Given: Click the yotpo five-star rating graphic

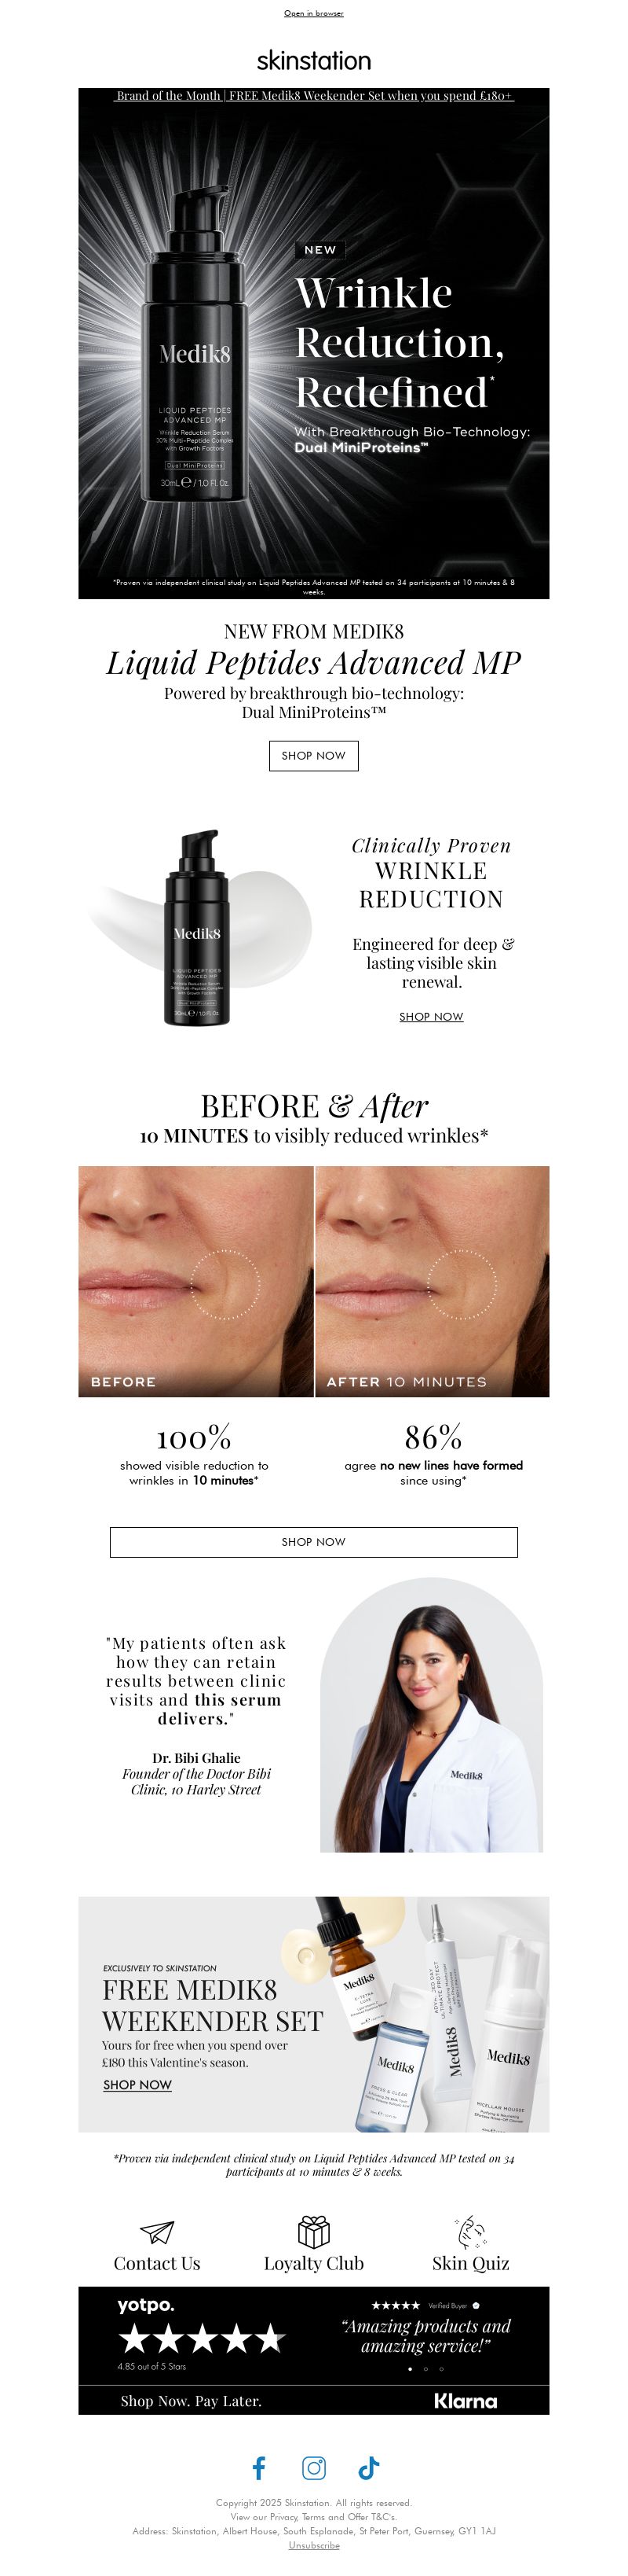Looking at the screenshot, I should pos(202,2339).
